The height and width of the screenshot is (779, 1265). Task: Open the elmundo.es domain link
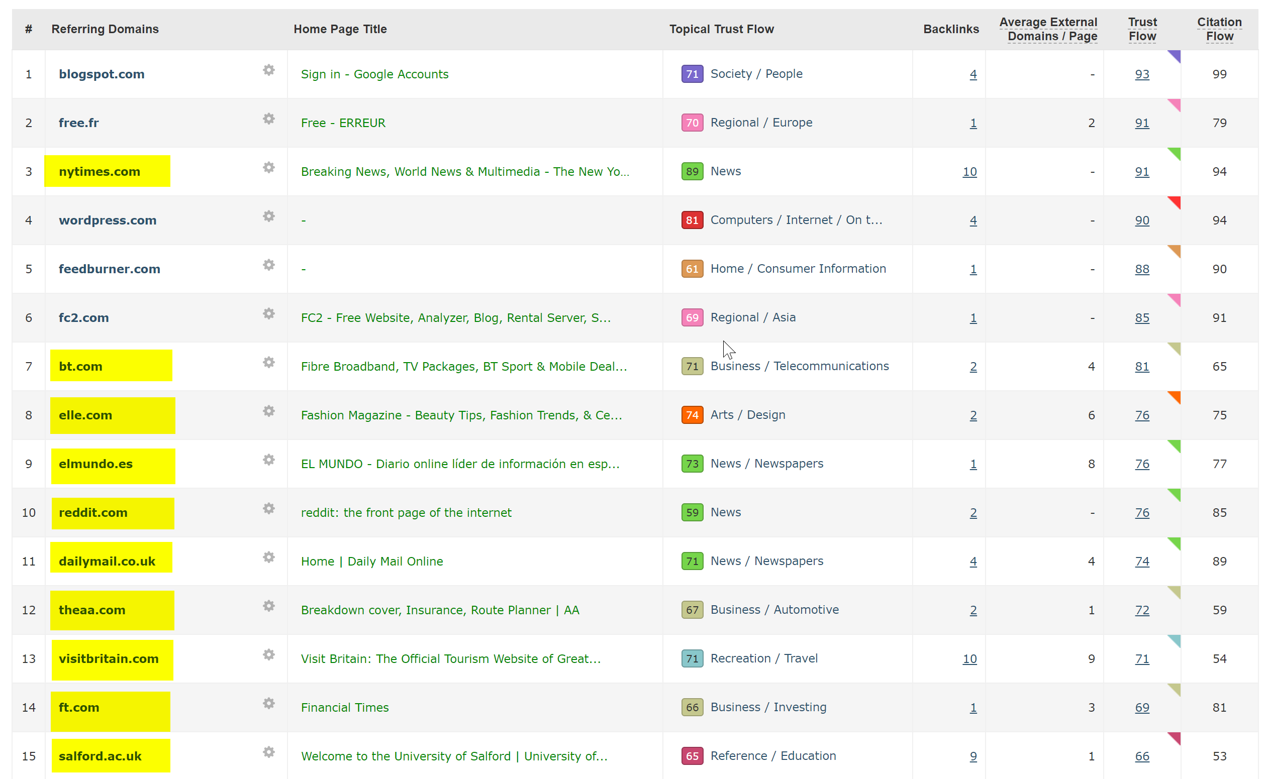[x=96, y=464]
